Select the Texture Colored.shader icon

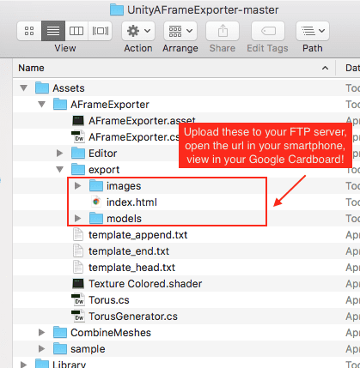[x=78, y=284]
